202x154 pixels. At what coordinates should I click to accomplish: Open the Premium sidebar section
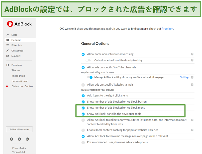(x=17, y=65)
